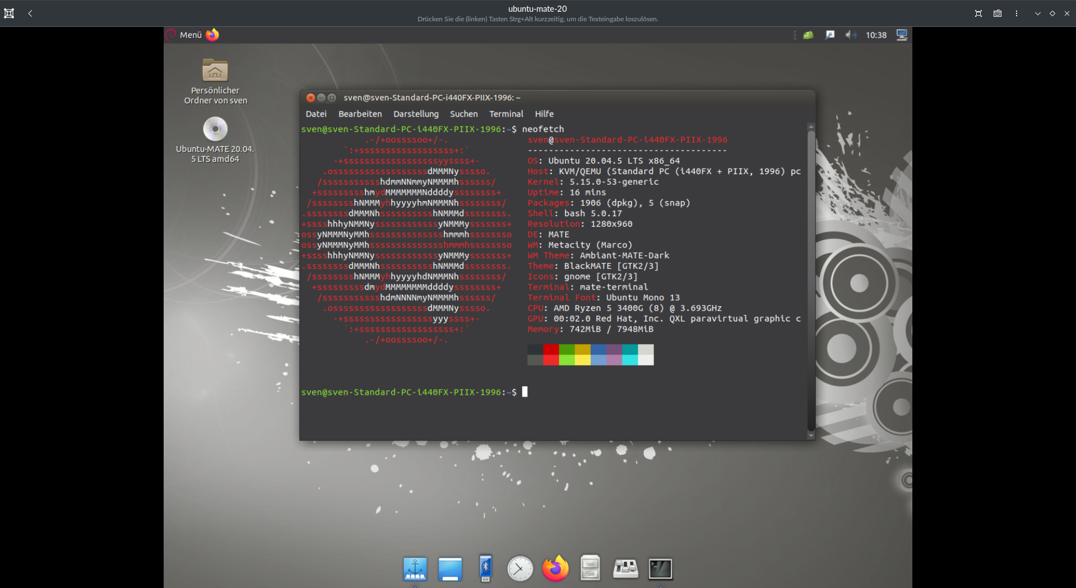The image size is (1076, 588).
Task: Open the send key keyboard menu
Action: click(998, 13)
